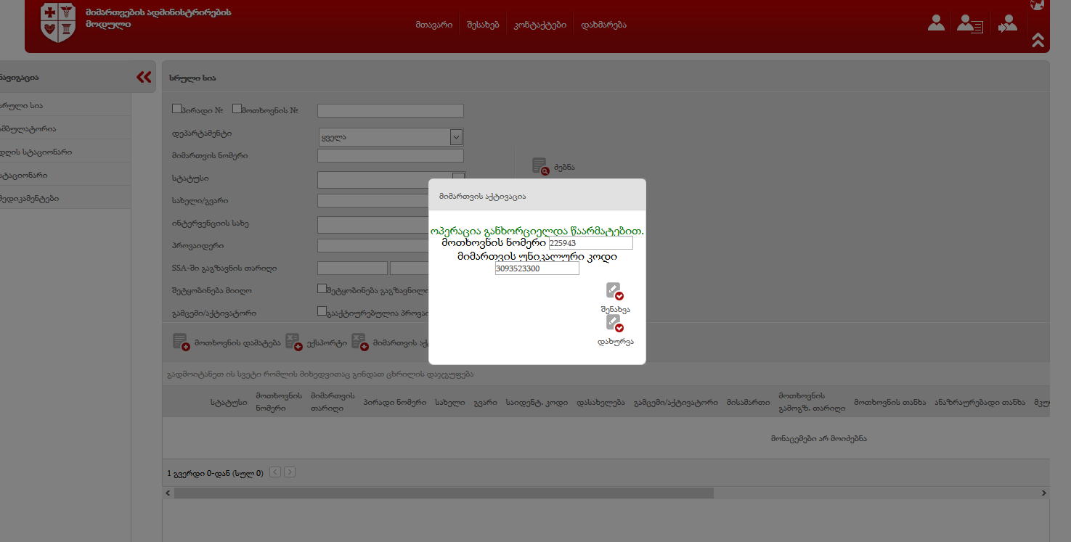Screen dimensions: 1071x542
Task: Open the მთავარი menu item
Action: click(x=434, y=25)
